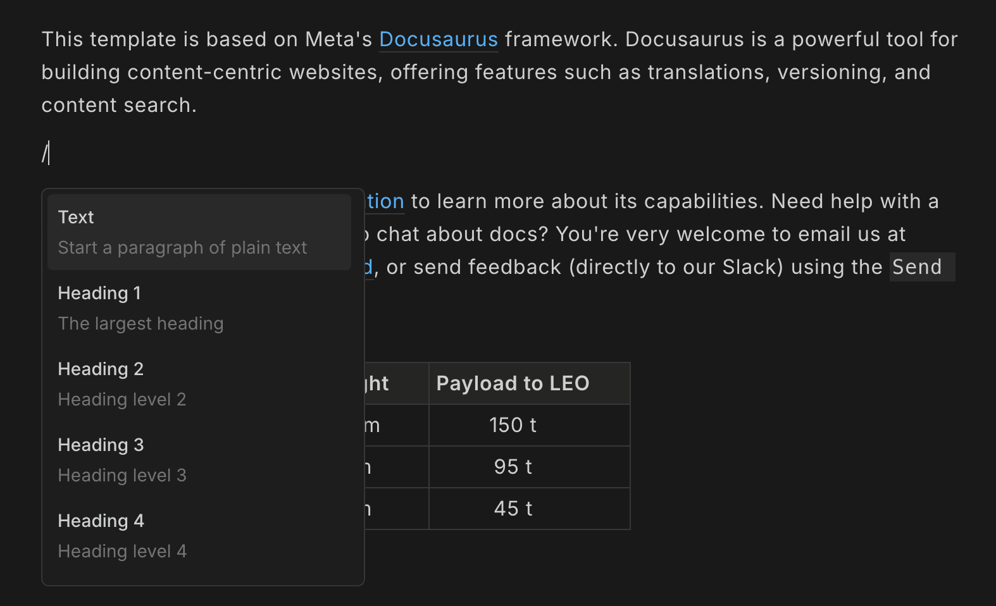The width and height of the screenshot is (996, 606).
Task: Select the '95 t' table cell
Action: tap(513, 467)
